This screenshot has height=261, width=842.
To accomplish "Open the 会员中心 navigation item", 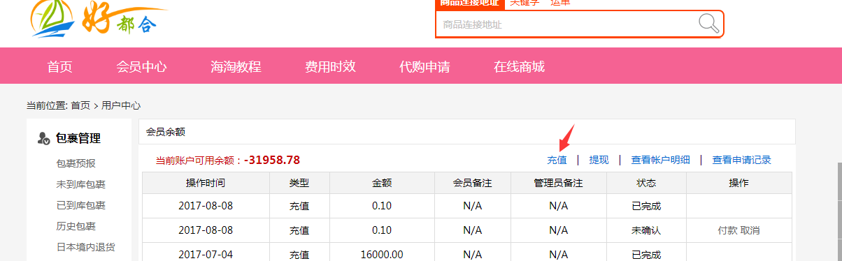I will click(x=141, y=67).
